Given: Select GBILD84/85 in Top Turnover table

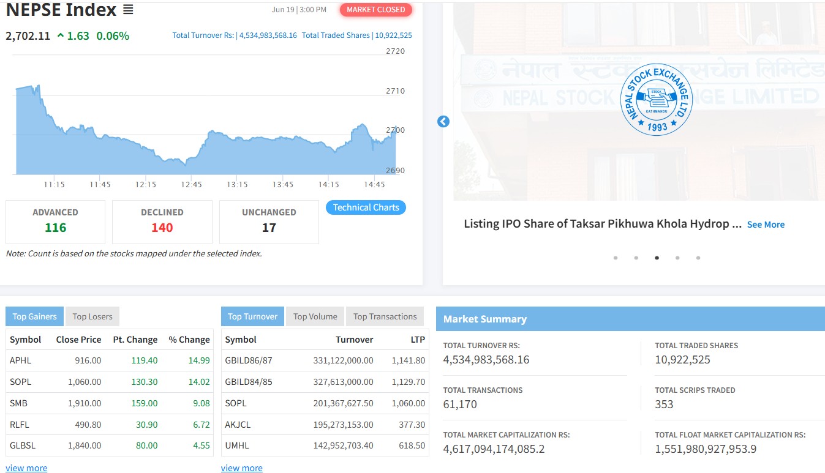Looking at the screenshot, I should coord(249,382).
